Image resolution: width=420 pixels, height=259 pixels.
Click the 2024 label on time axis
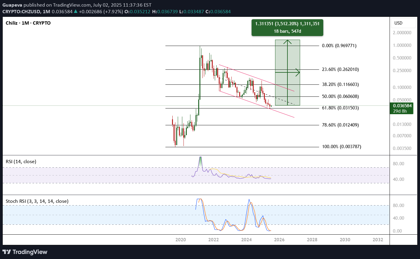click(246, 240)
